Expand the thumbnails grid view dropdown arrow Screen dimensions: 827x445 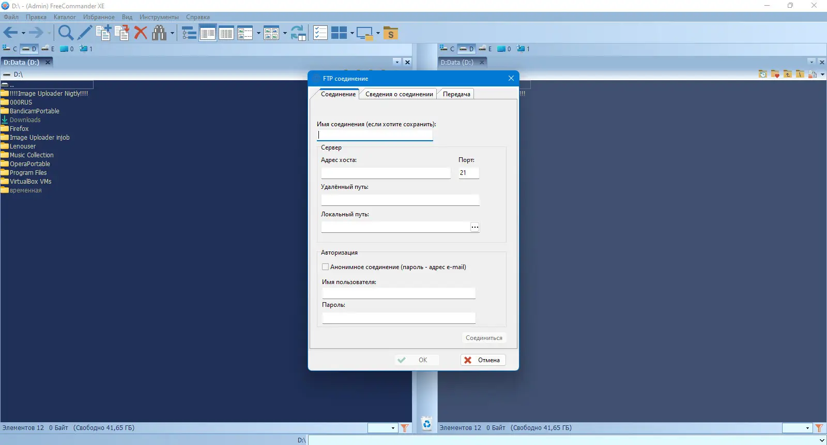[285, 34]
